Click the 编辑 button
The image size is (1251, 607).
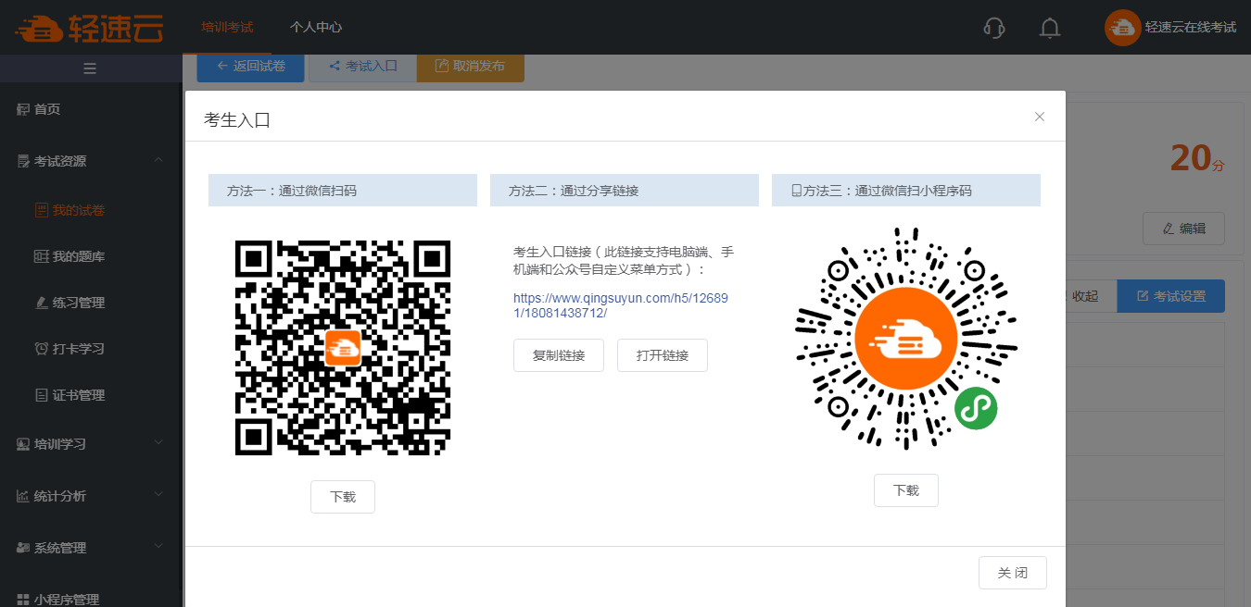(1183, 229)
